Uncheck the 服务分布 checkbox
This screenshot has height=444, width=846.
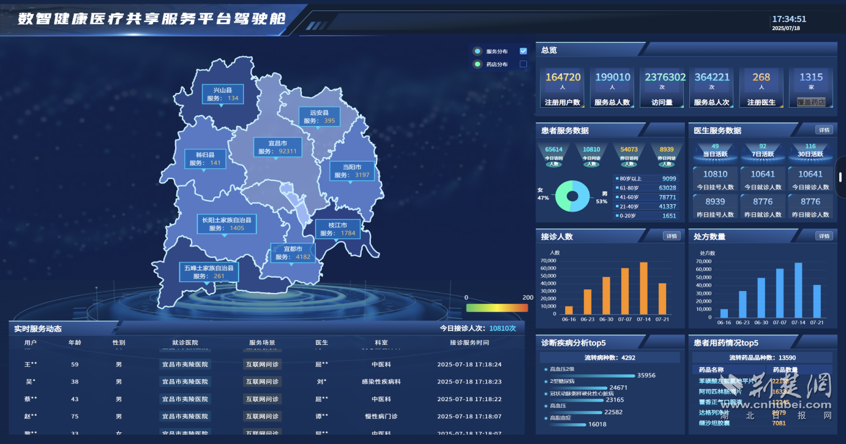(523, 51)
